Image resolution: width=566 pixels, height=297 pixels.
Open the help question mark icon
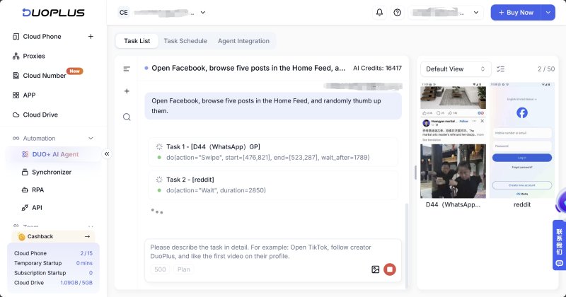pyautogui.click(x=398, y=13)
